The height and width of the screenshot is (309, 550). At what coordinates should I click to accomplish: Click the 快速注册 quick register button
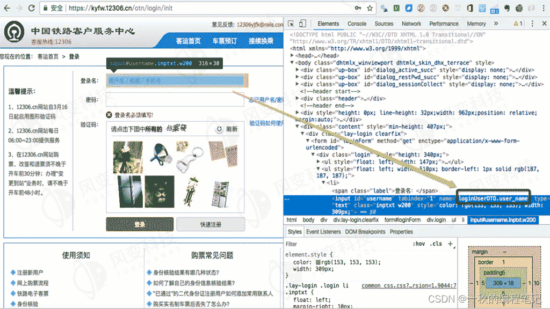point(211,224)
